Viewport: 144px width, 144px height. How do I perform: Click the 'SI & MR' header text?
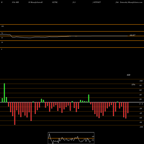(15, 2)
